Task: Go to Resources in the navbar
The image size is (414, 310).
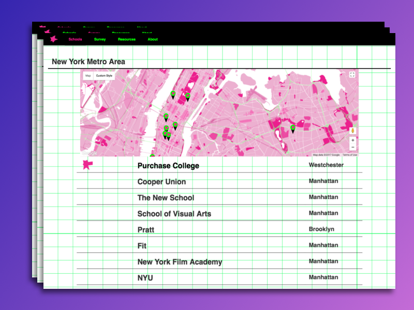Action: click(127, 39)
